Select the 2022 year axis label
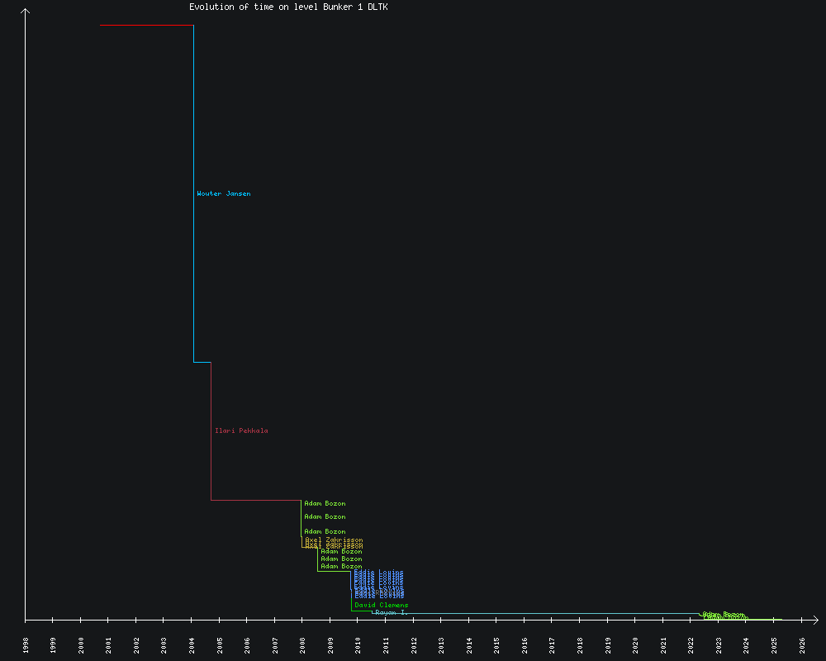826x661 pixels. point(691,644)
